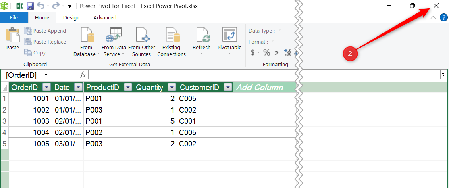Click the currency format dropdown arrow
The width and height of the screenshot is (449, 188).
tap(259, 53)
